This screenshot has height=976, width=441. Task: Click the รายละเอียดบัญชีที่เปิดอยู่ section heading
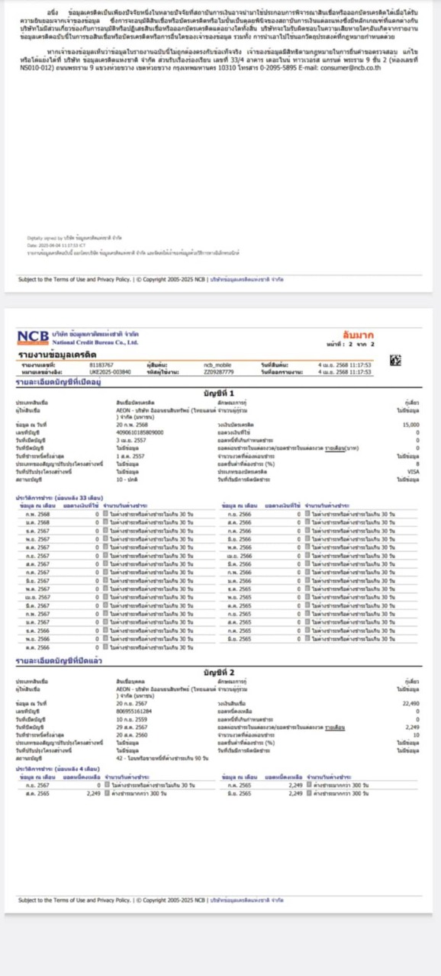60,381
